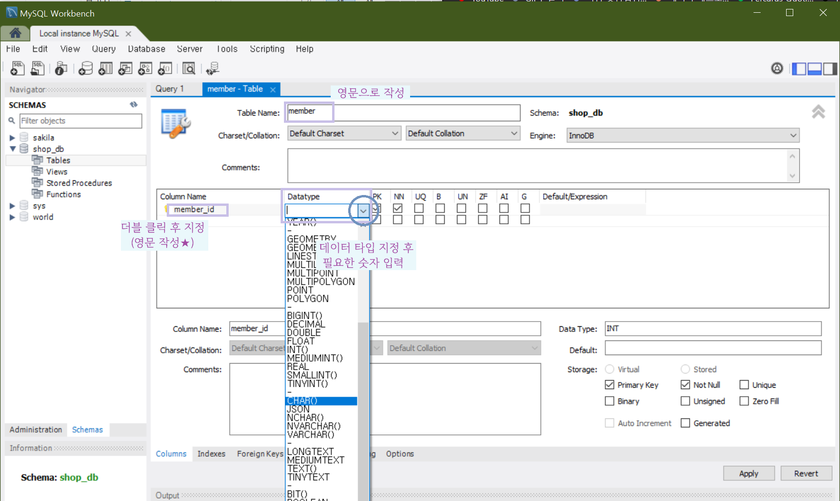Image resolution: width=840 pixels, height=501 pixels.
Task: Close the Local instance MySQL tab
Action: (x=128, y=34)
